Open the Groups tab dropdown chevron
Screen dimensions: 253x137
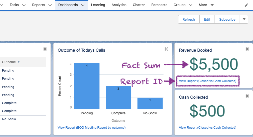point(191,5)
